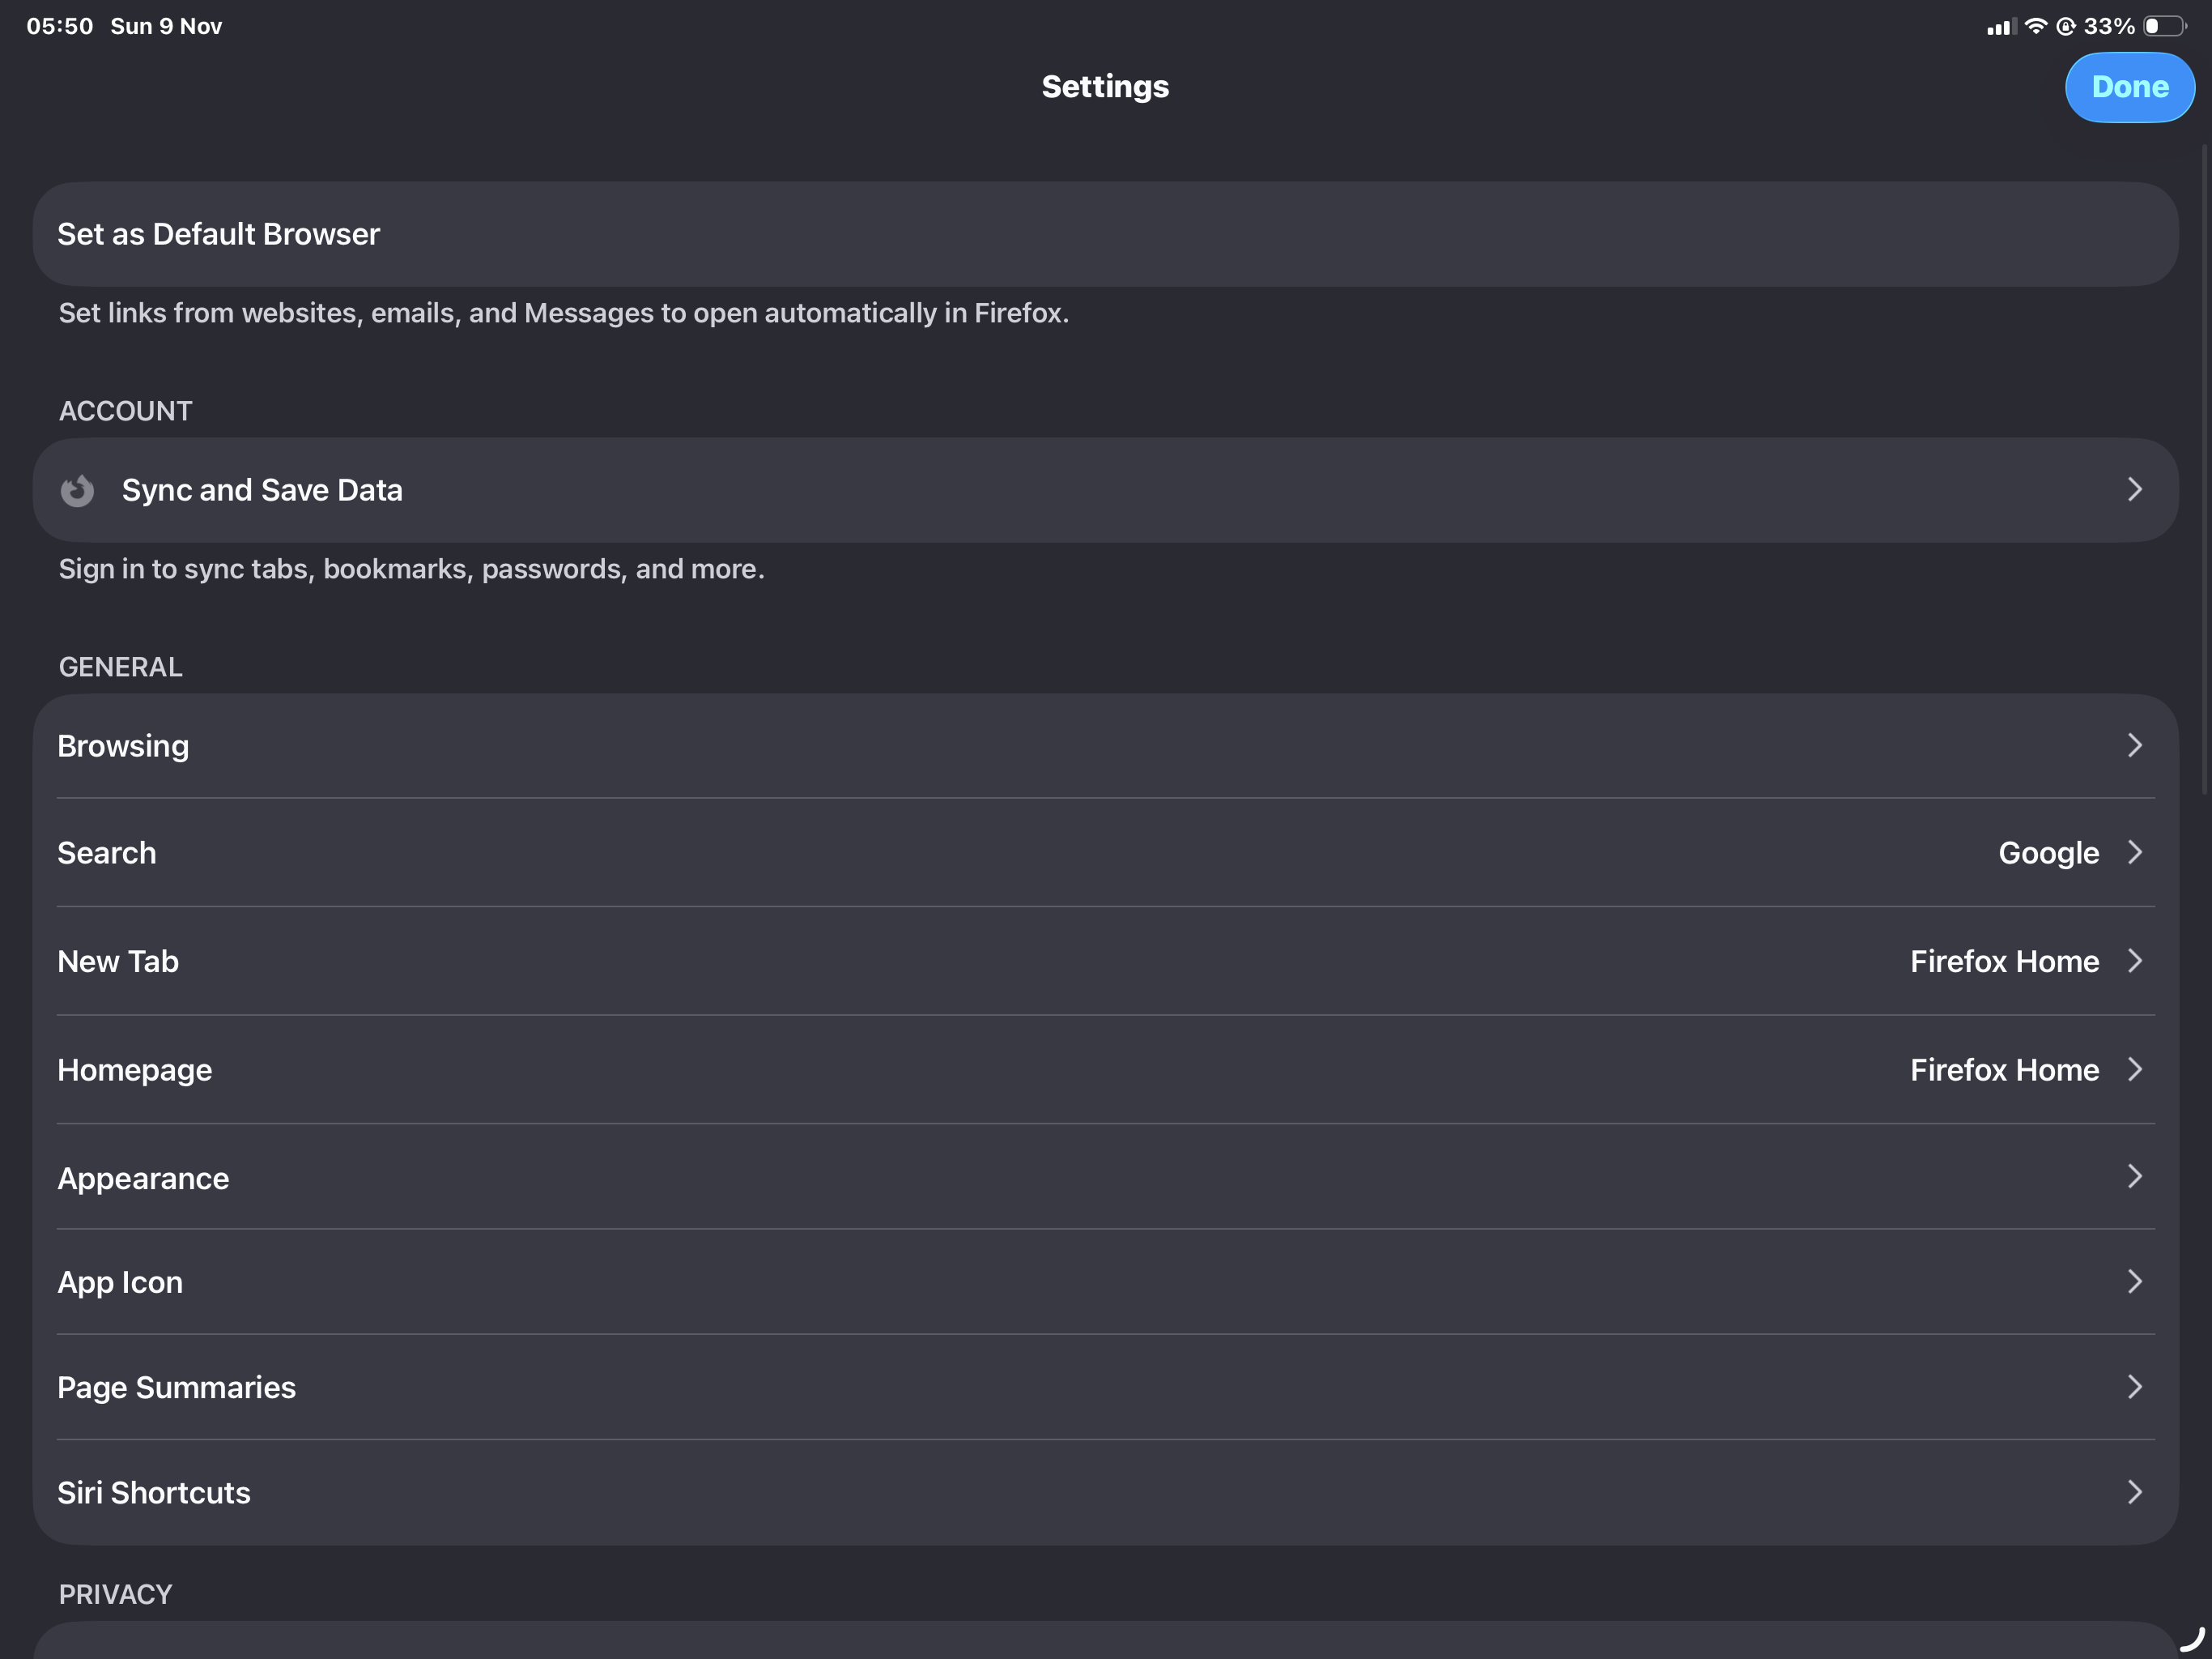Screen dimensions: 2212x1659
Task: Expand Siri Shortcuts with its arrow
Action: click(2134, 1492)
